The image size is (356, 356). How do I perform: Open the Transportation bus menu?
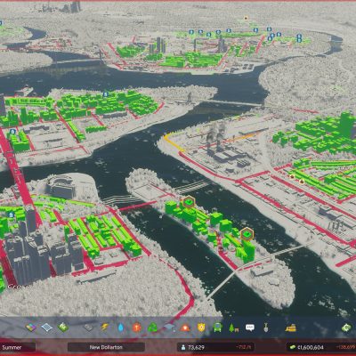pyautogui.click(x=217, y=328)
